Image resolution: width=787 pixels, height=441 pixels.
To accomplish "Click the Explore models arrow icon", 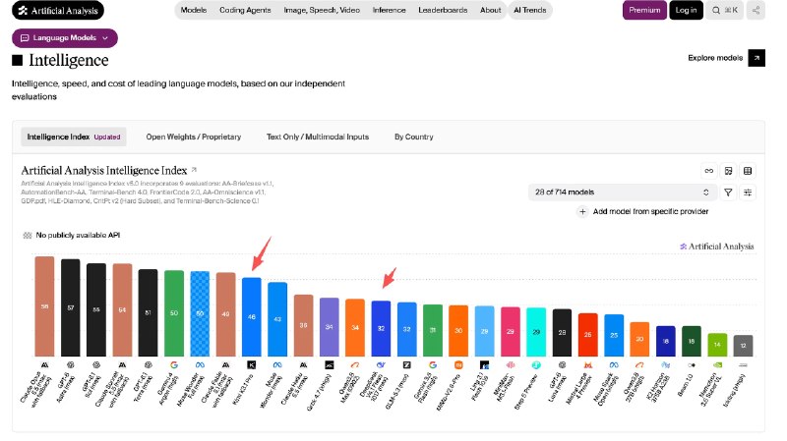I will (x=757, y=58).
